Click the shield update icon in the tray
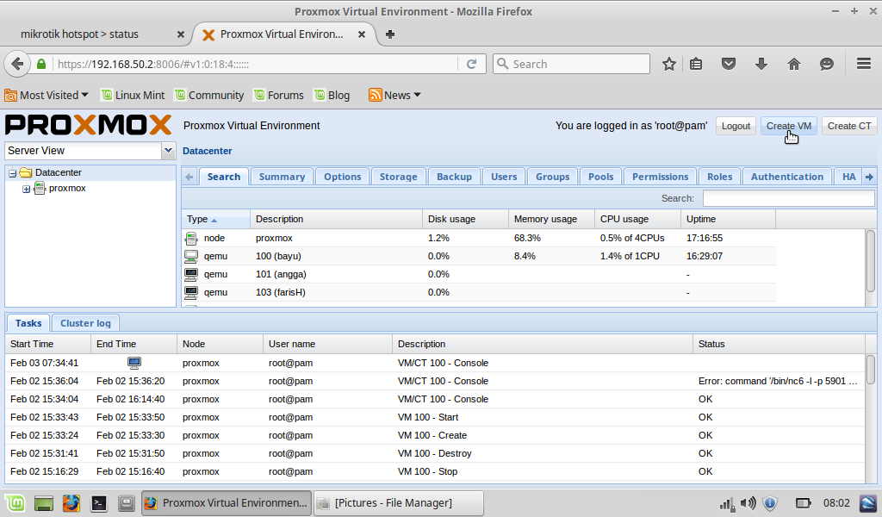The width and height of the screenshot is (882, 517). click(x=770, y=503)
